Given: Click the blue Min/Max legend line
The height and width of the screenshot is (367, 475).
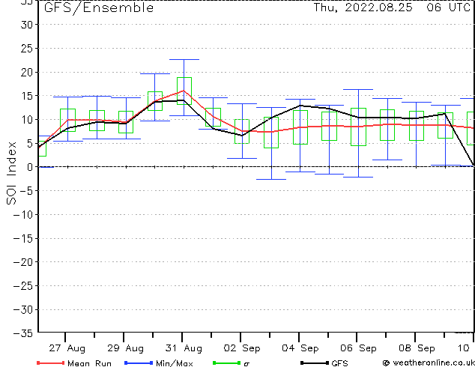Looking at the screenshot, I should pyautogui.click(x=139, y=363).
